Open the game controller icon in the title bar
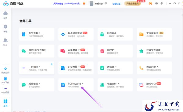183x112 pixels. pos(150,4)
